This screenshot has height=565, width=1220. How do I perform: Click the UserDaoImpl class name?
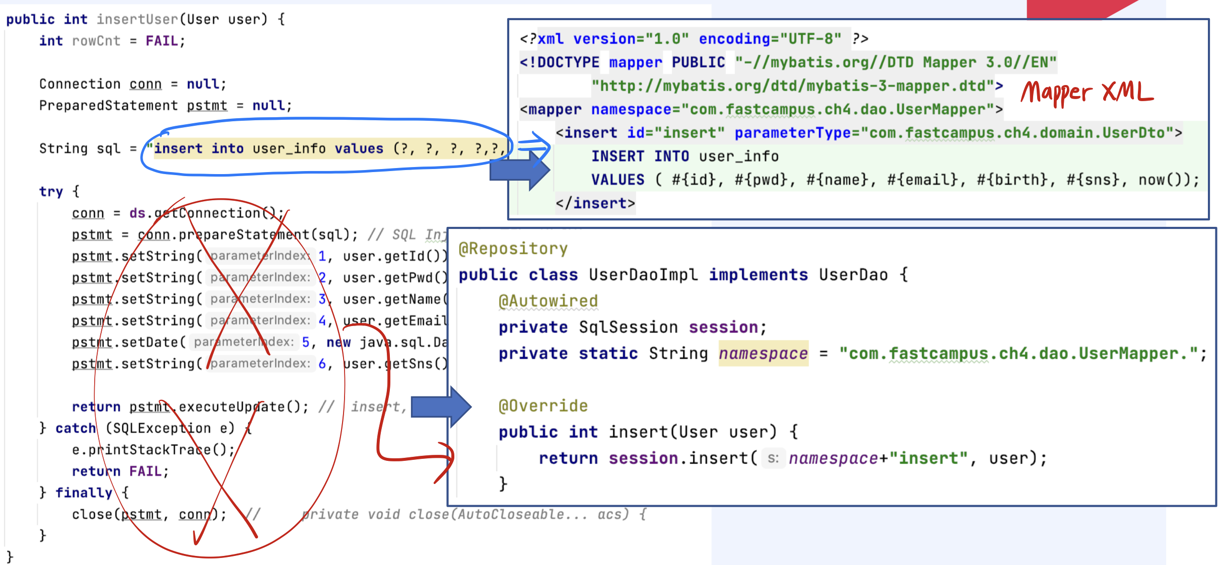pos(643,275)
